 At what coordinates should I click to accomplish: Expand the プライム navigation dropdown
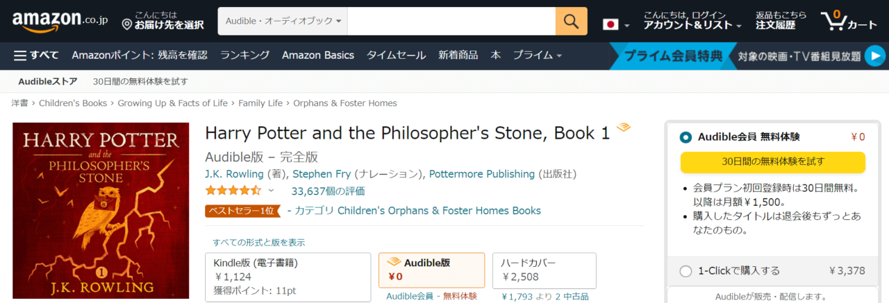click(537, 55)
